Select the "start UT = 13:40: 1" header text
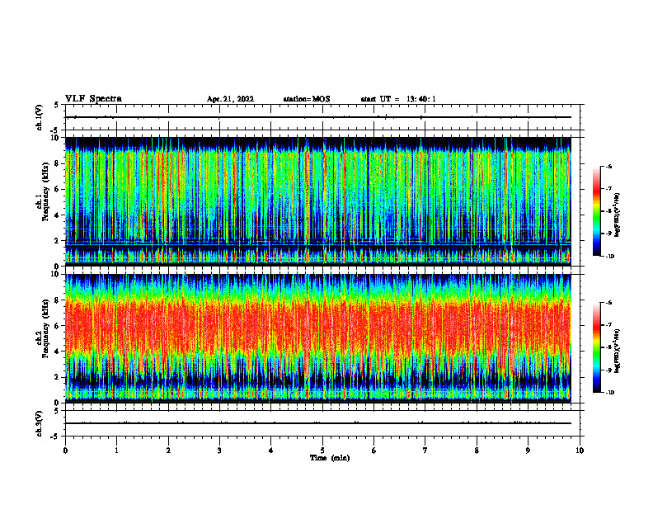 [x=398, y=99]
